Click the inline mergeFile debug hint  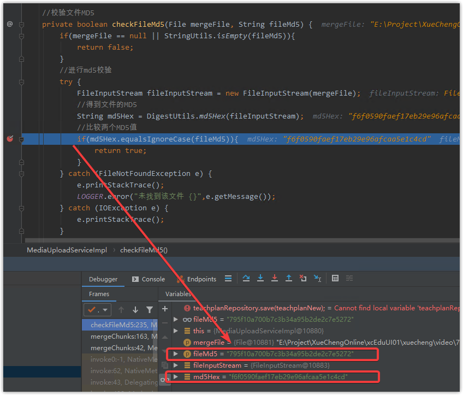390,25
